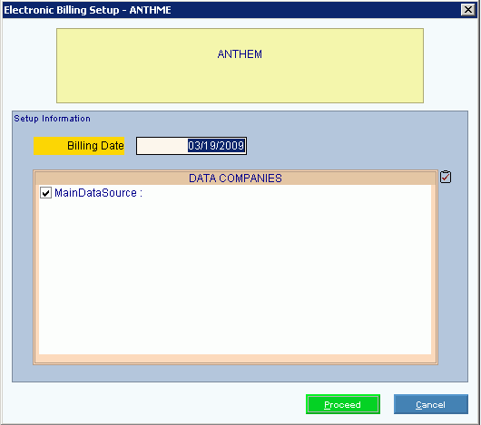Click the highlighted 03/19/2009 date text
481x425 pixels.
click(216, 146)
